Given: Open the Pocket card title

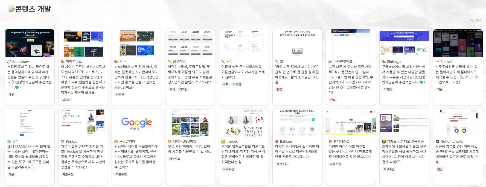Looking at the screenshot, I should [x=71, y=142].
